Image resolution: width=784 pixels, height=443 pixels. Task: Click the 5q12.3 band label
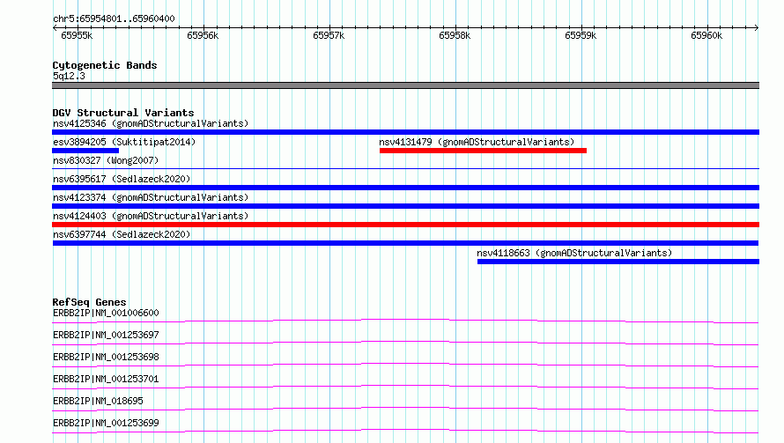(69, 76)
